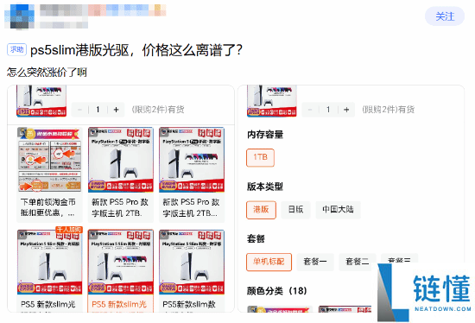475x323 pixels.
Task: Select the 日版 version option
Action: pyautogui.click(x=295, y=210)
